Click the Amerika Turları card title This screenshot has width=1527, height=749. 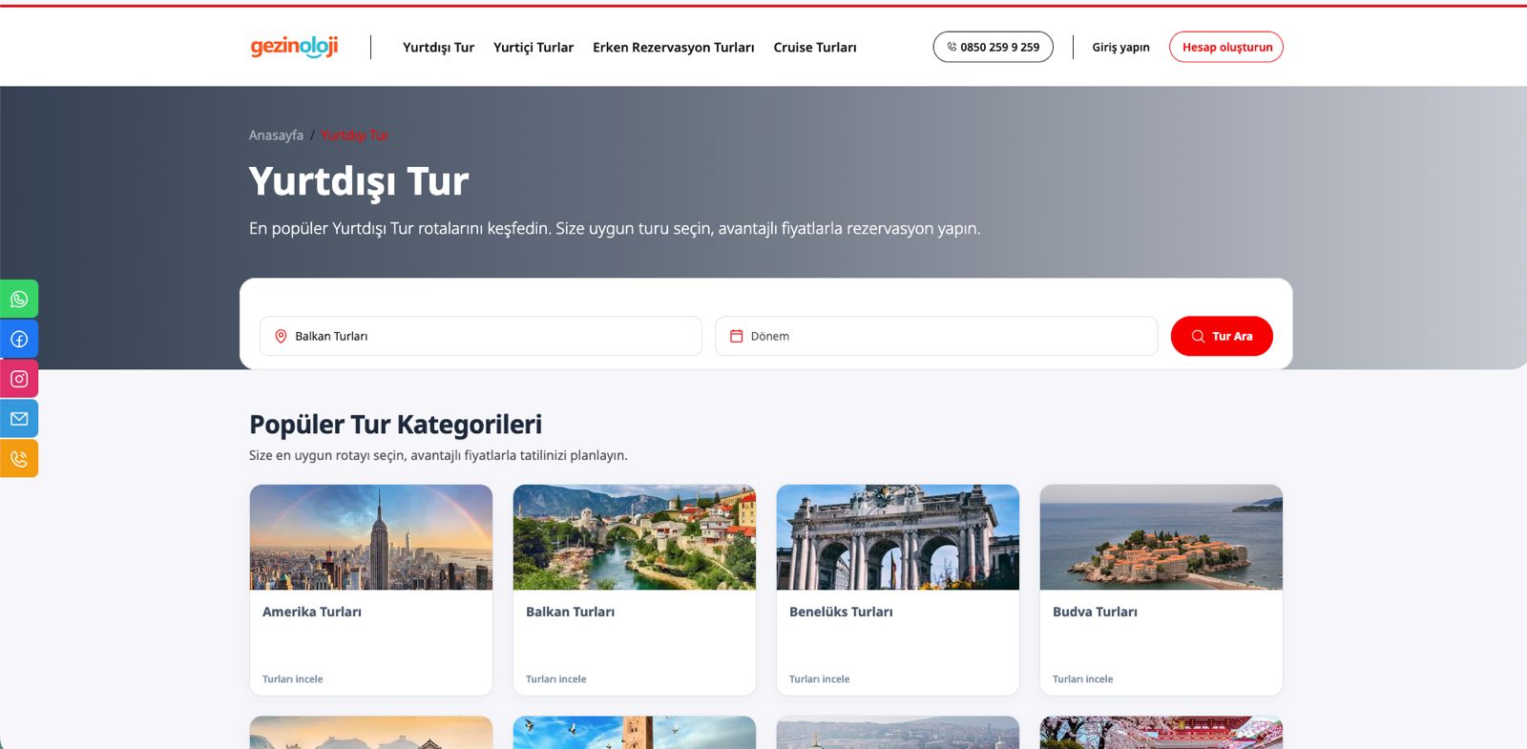click(312, 612)
